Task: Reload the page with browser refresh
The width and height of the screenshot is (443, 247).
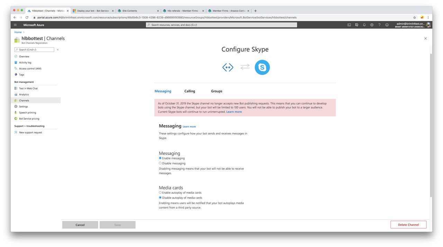Action: click(x=27, y=17)
